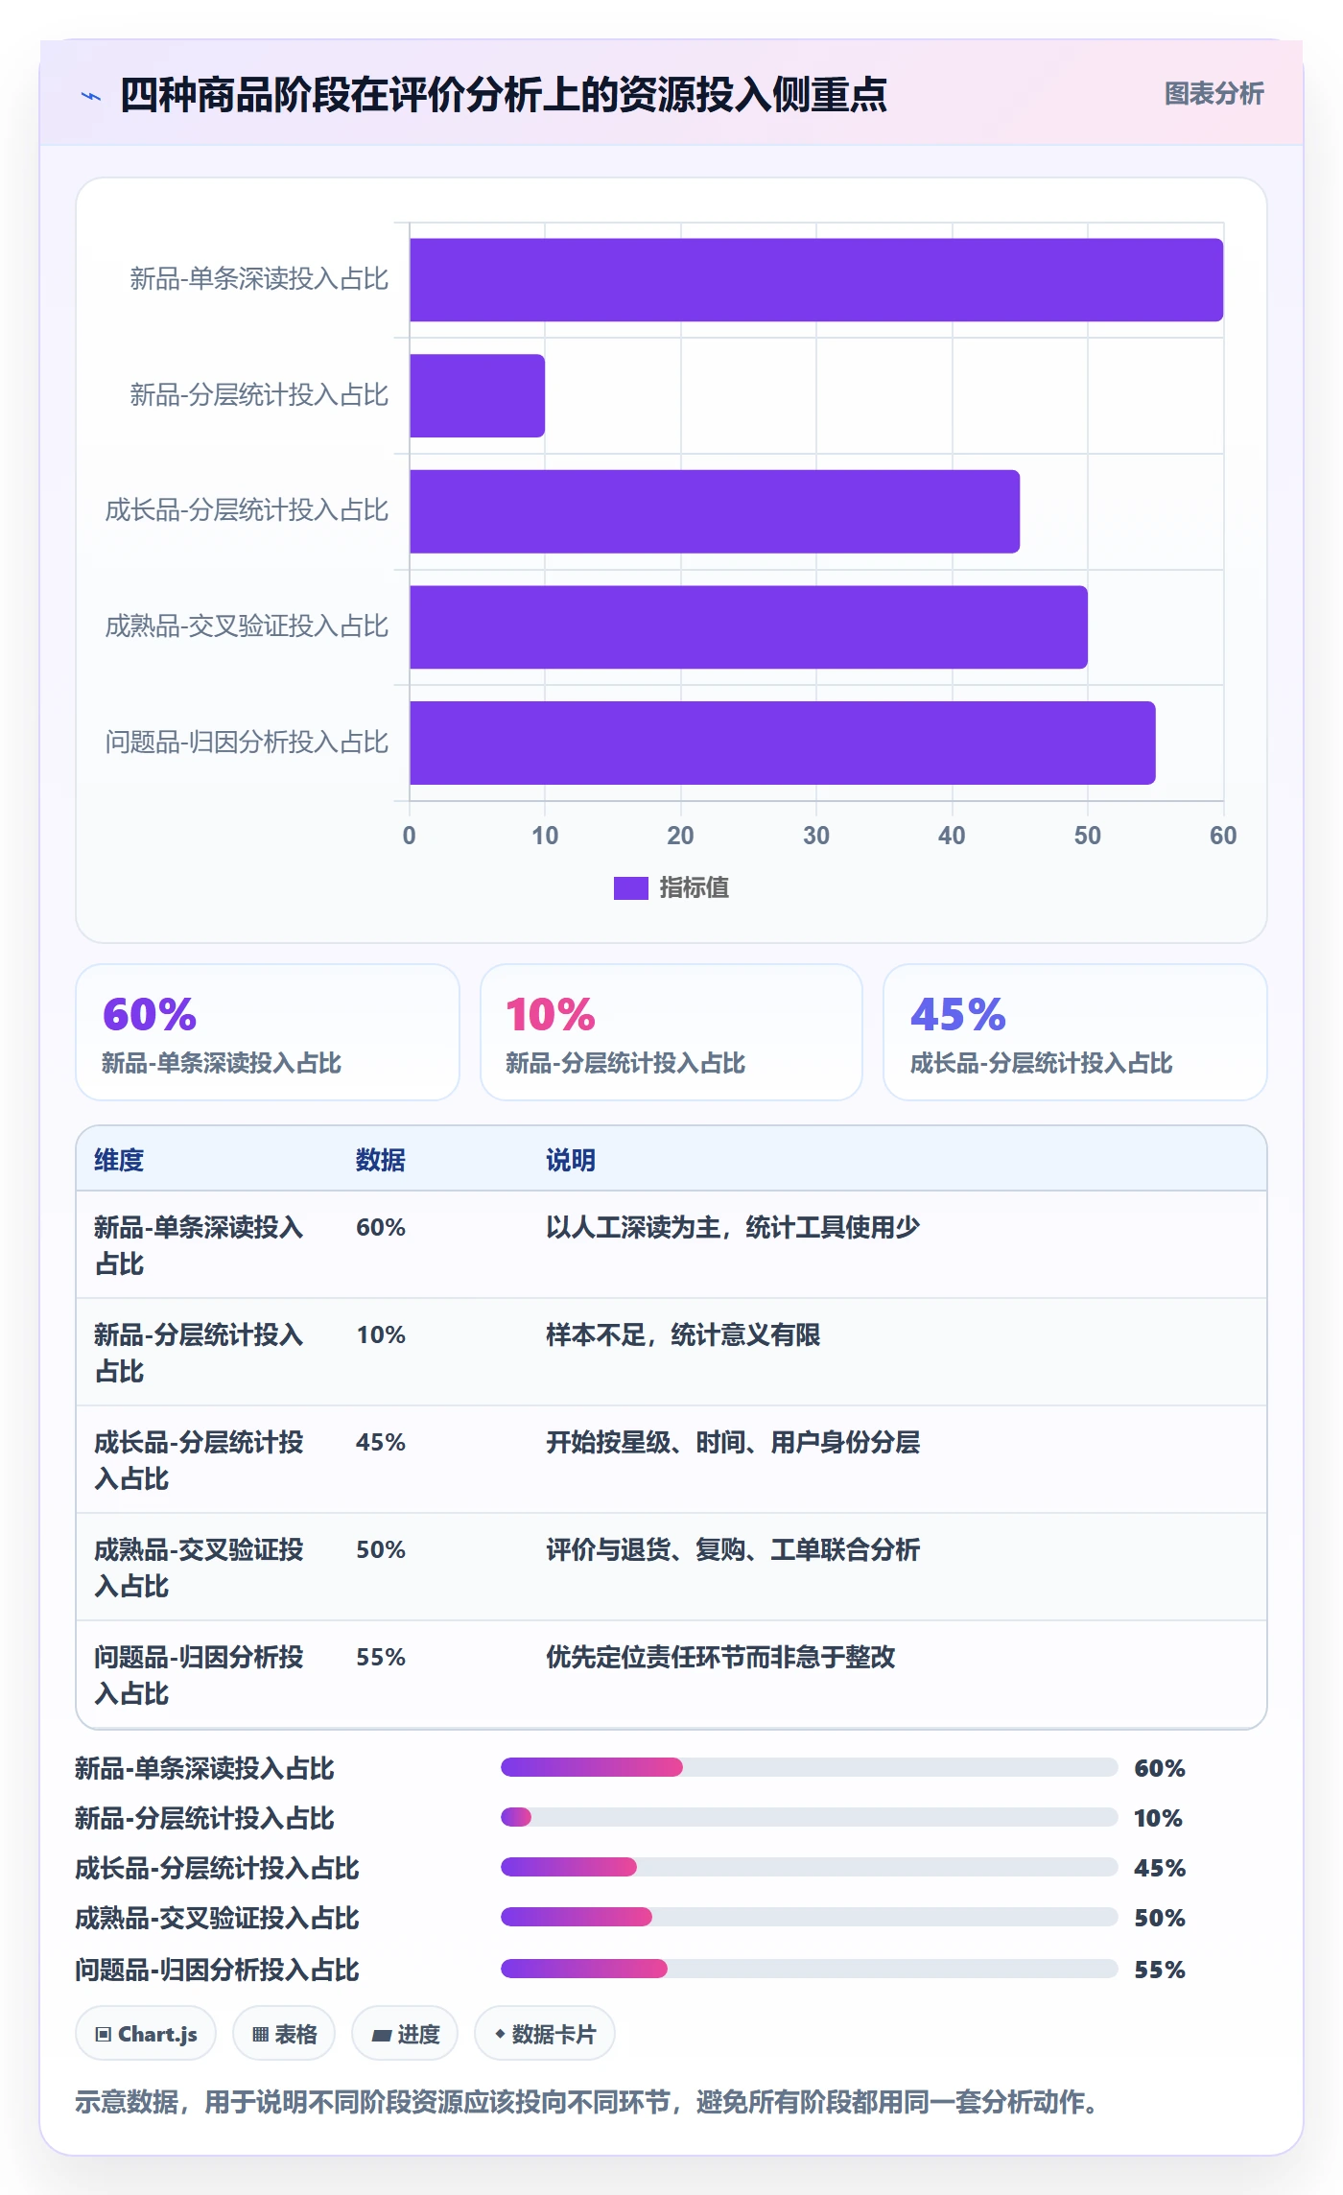1343x2195 pixels.
Task: Click the 进度 tag chip
Action: pos(405,2034)
